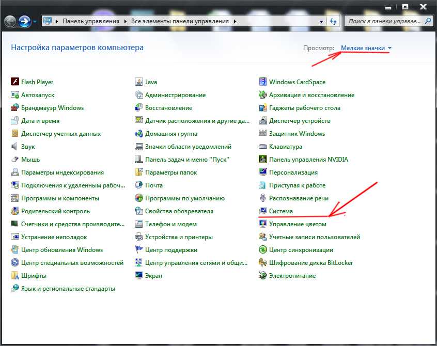Click the Администрирование gear icon
Viewport: 437px width, 346px height.
(139, 95)
